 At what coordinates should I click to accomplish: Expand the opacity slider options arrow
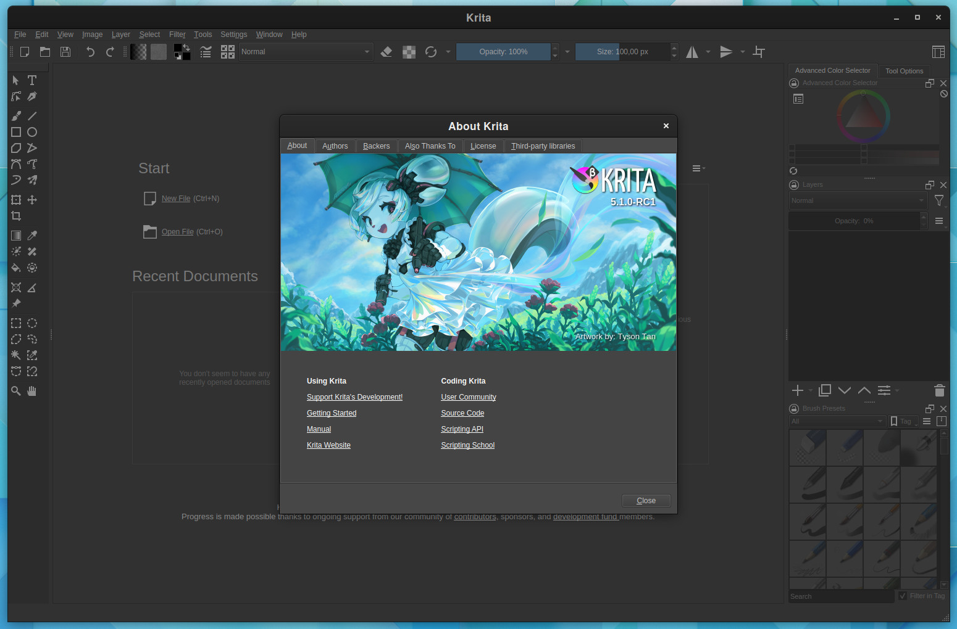tap(567, 52)
